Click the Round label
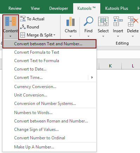 pos(33,27)
